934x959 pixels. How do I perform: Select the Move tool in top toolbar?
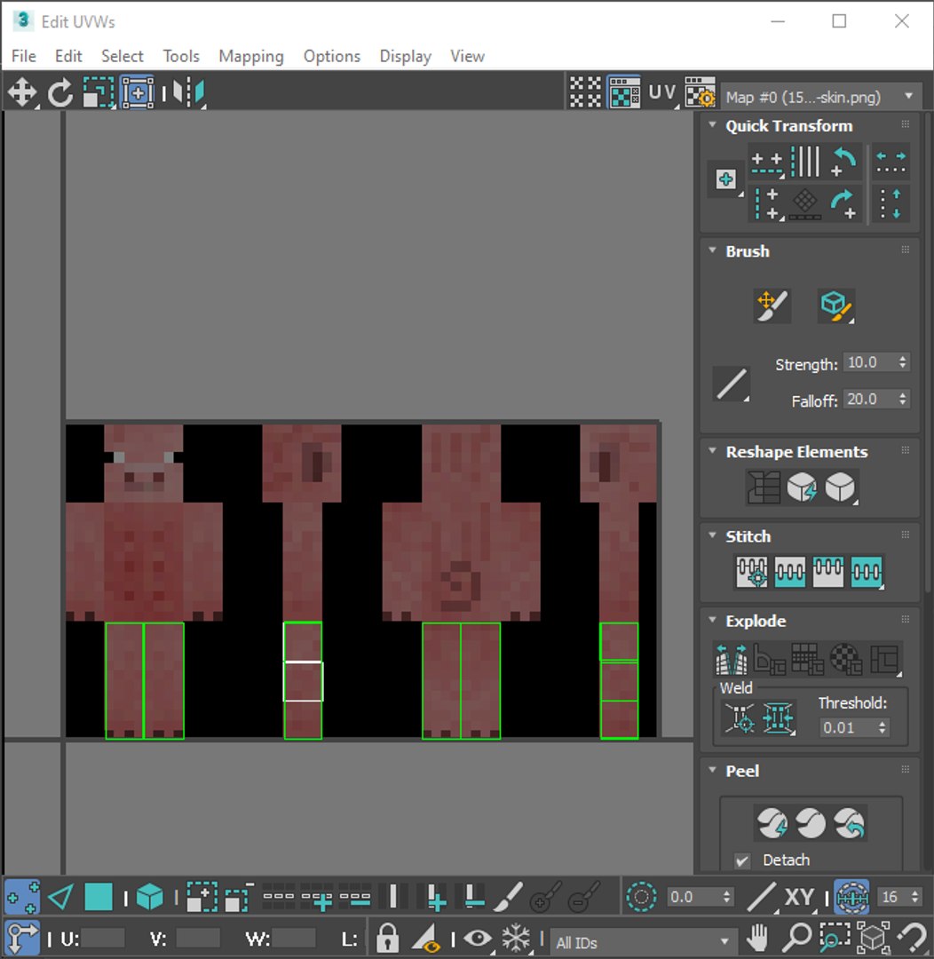22,93
